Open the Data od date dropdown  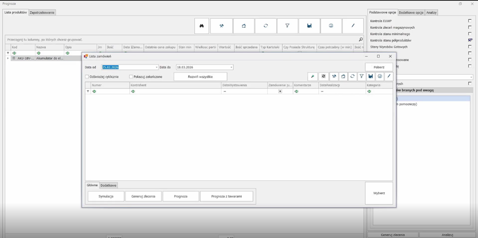pos(156,67)
